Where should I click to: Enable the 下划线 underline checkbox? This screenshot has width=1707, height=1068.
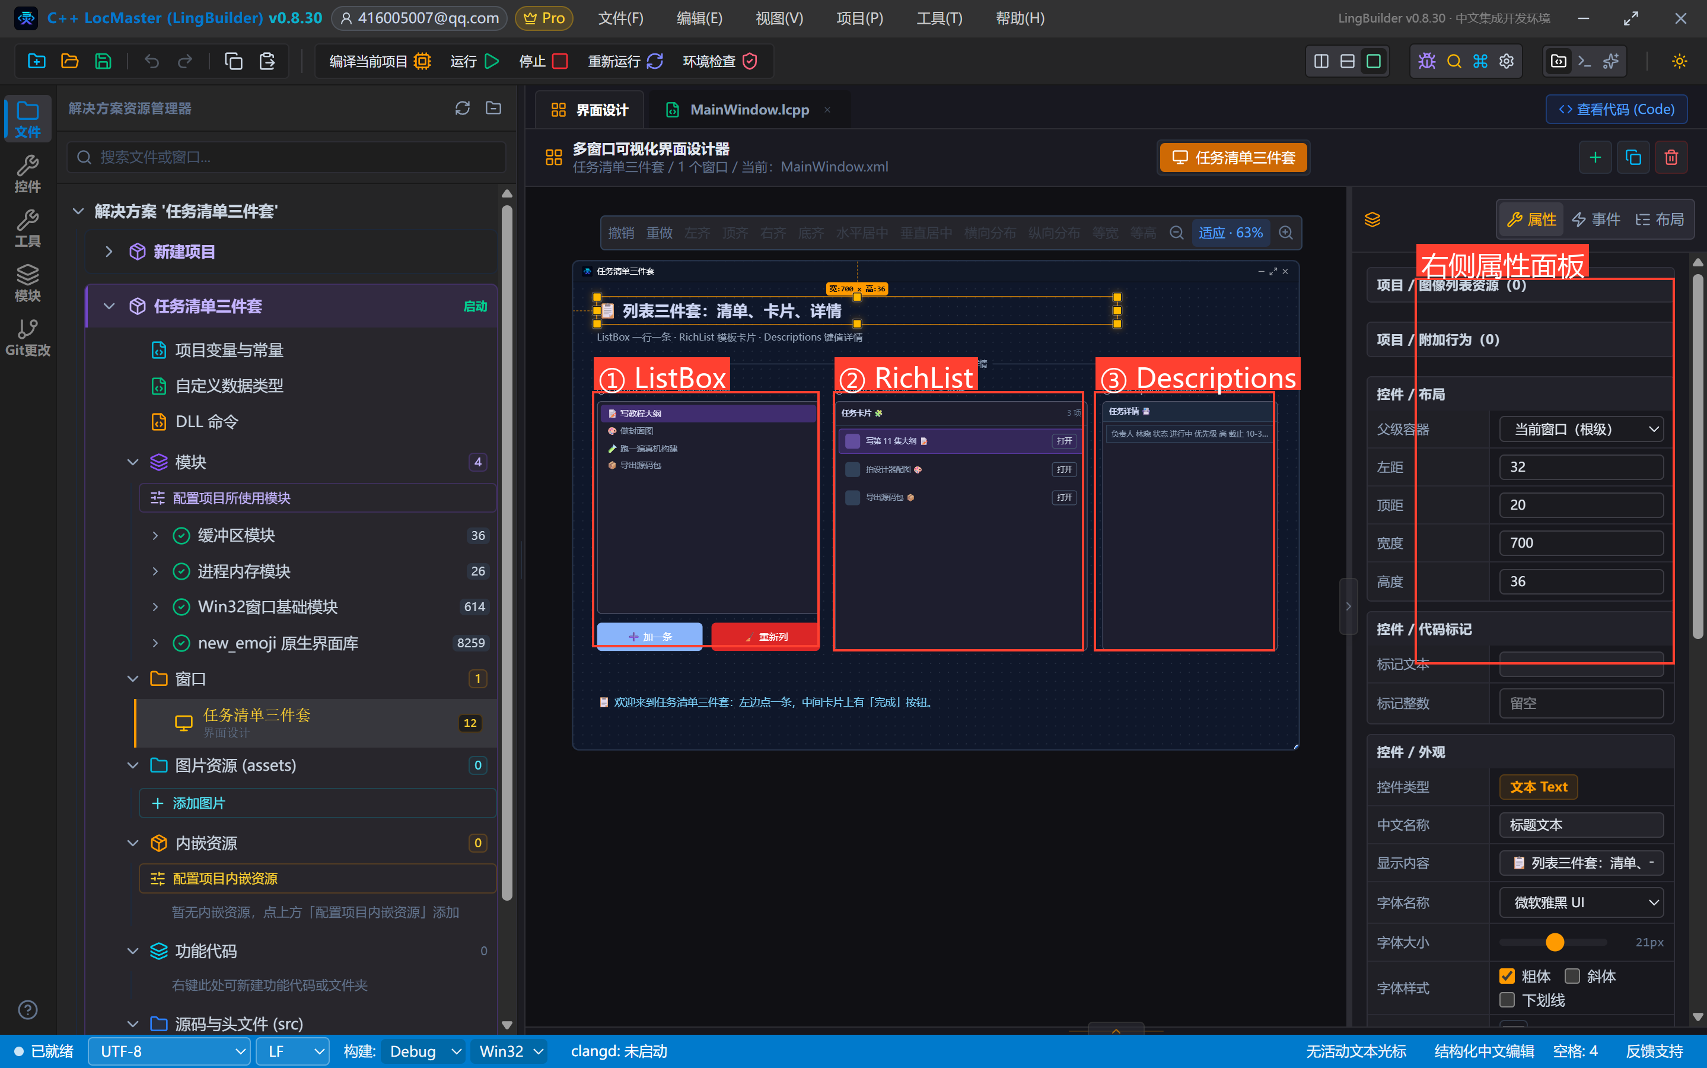click(x=1507, y=1000)
